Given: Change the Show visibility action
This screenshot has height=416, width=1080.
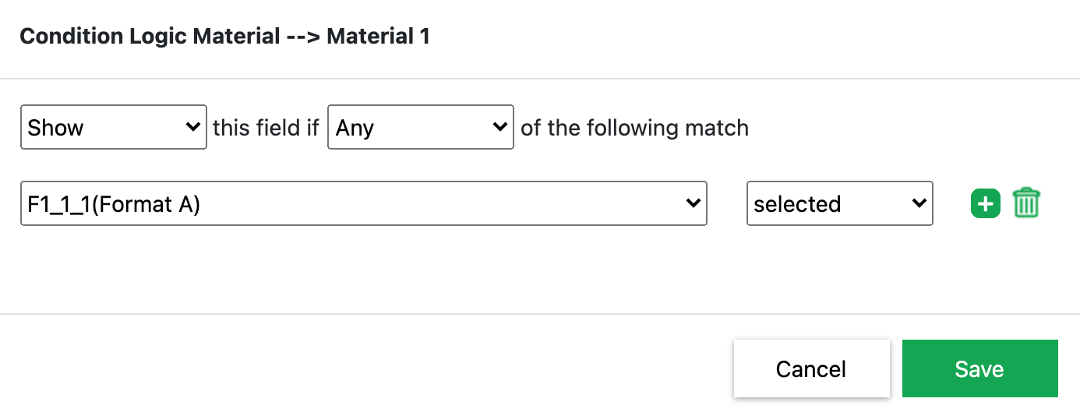Looking at the screenshot, I should (113, 127).
